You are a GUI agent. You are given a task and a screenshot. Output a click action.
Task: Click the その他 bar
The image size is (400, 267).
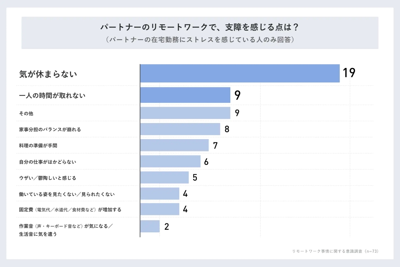tap(185, 113)
